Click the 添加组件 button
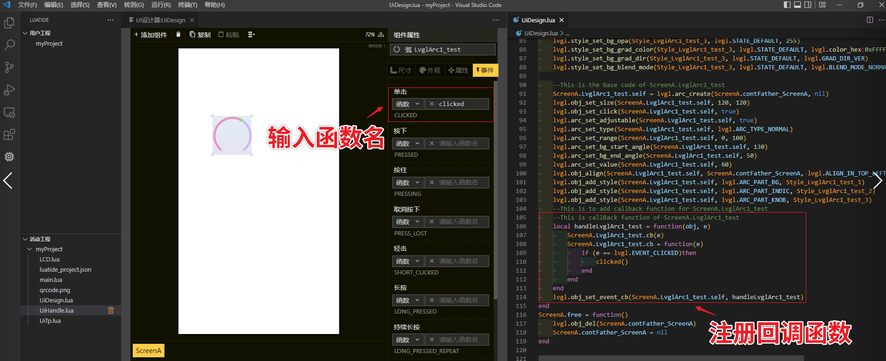886x361 pixels. click(x=150, y=34)
